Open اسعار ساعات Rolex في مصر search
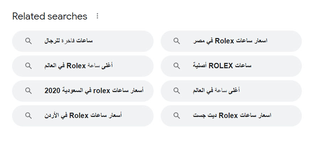The width and height of the screenshot is (315, 145). (230, 41)
